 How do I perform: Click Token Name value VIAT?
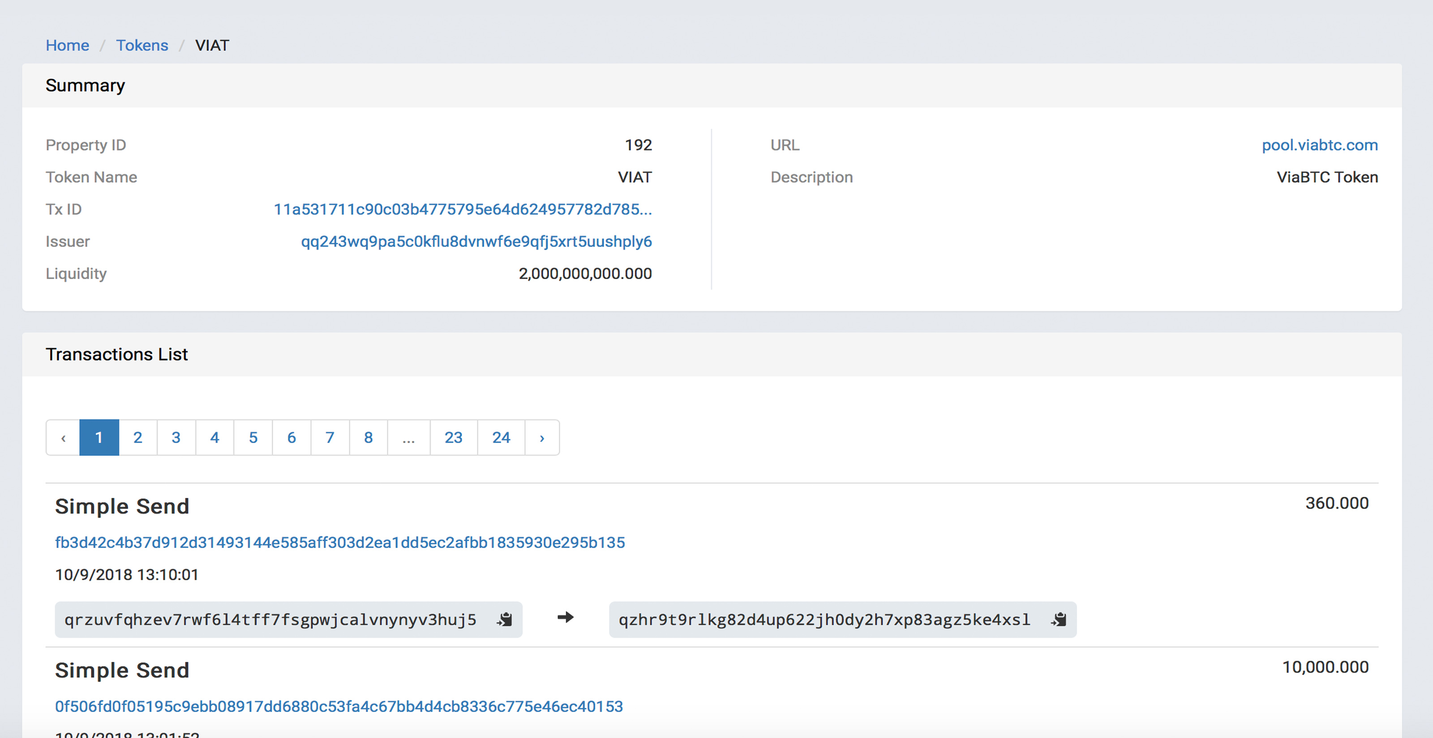[x=635, y=177]
